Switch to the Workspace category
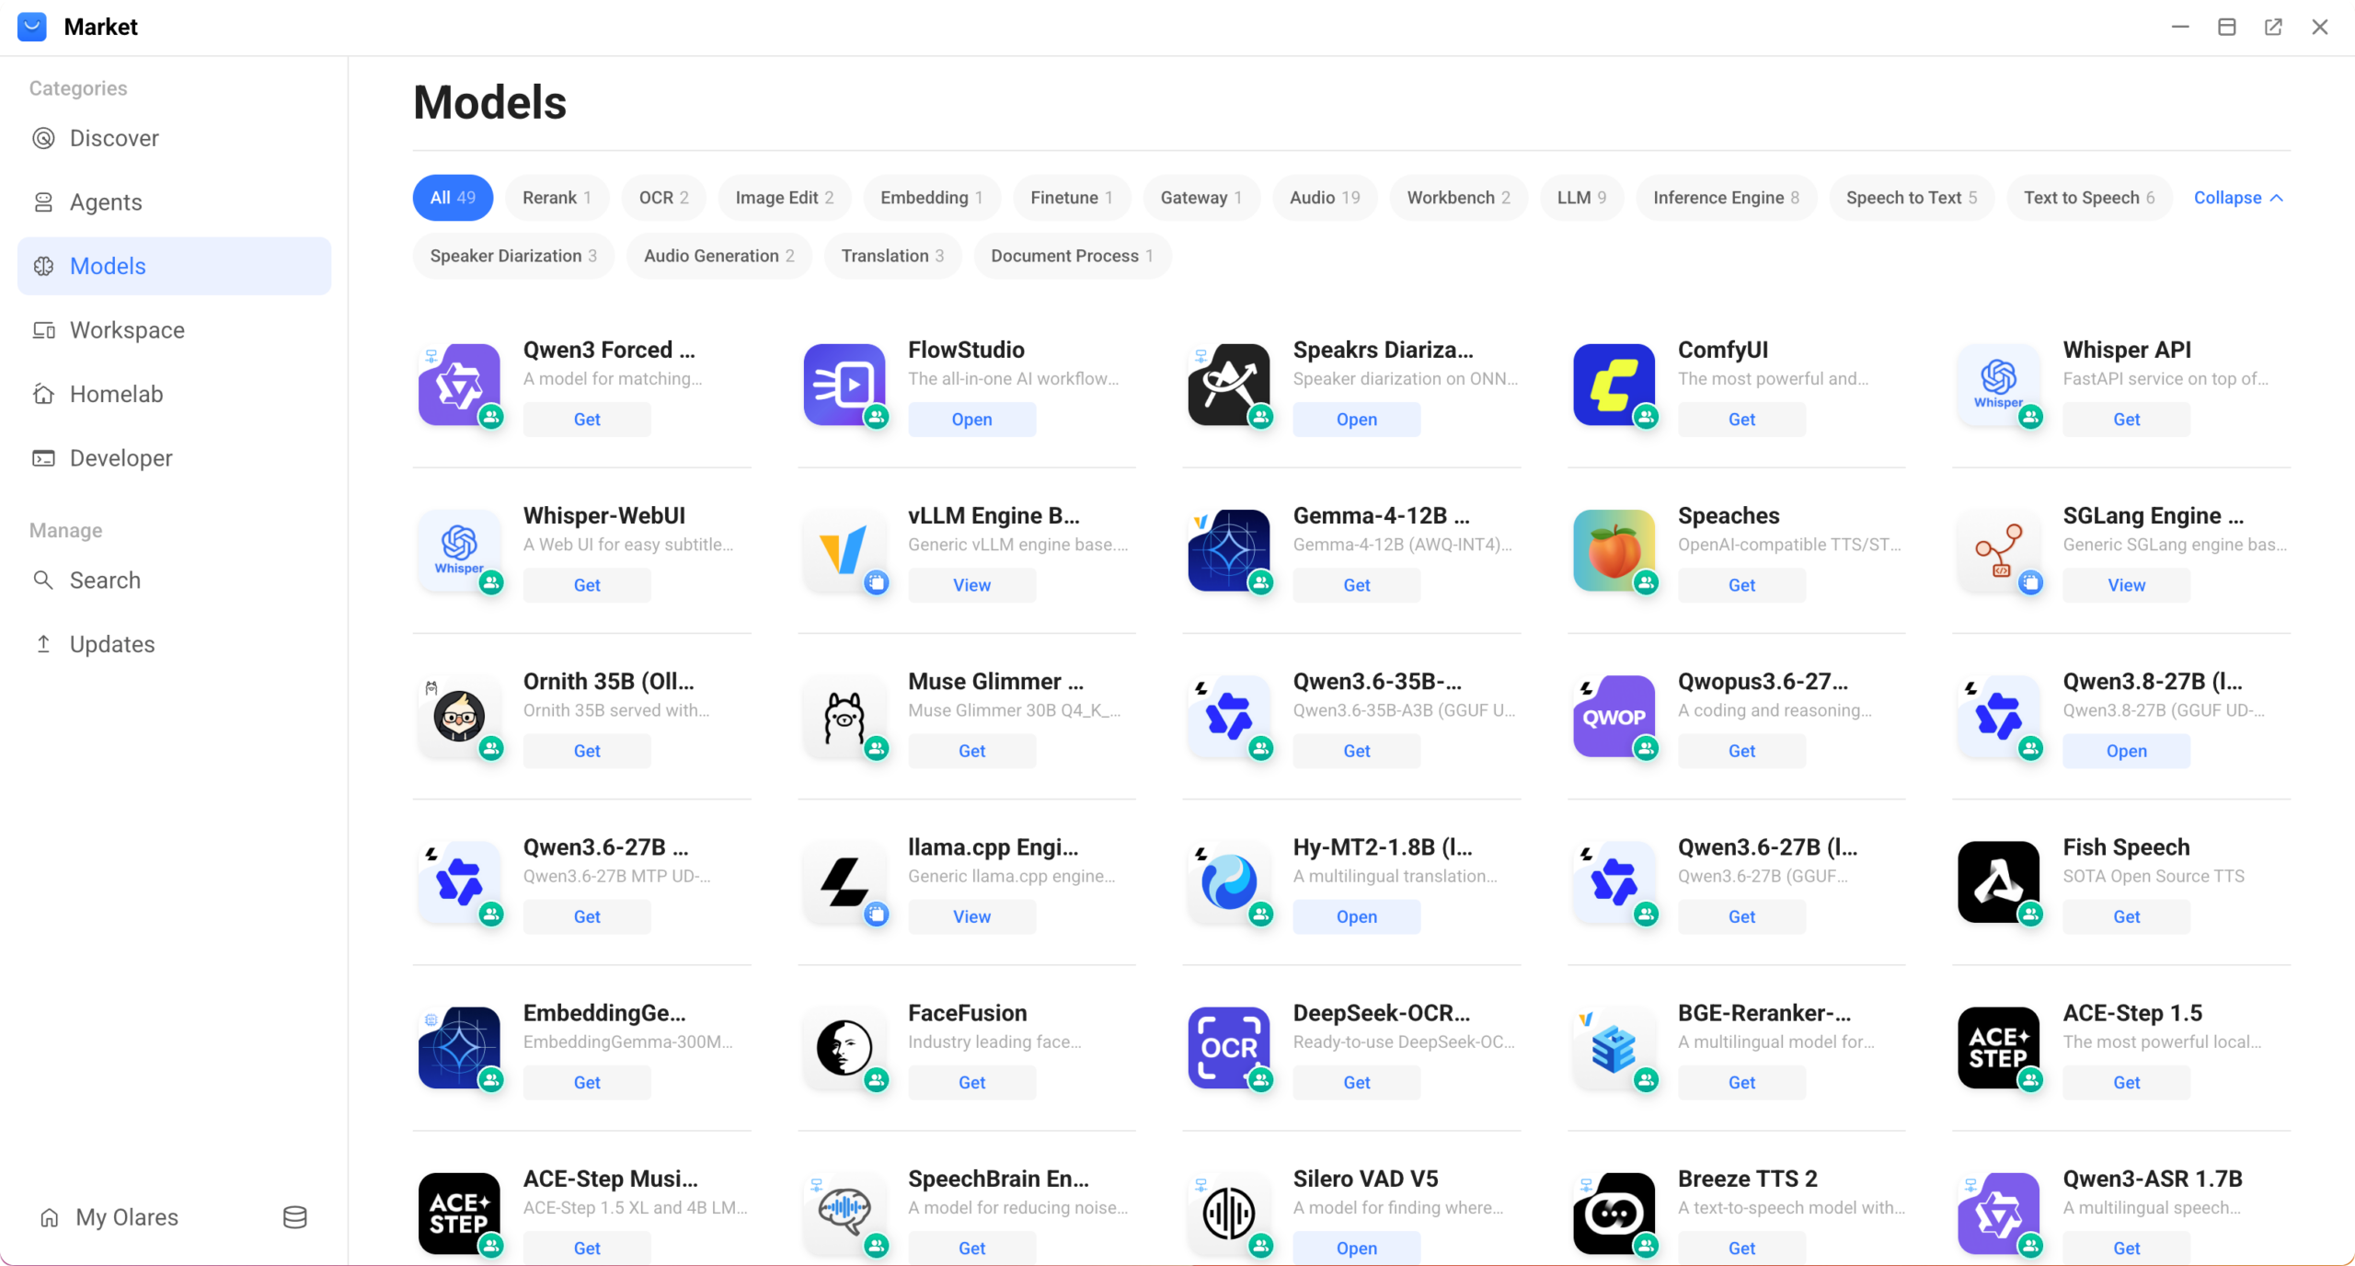Screen dimensions: 2355x1266 point(174,330)
